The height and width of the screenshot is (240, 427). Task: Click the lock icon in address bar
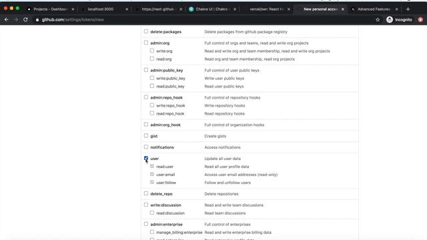37,20
